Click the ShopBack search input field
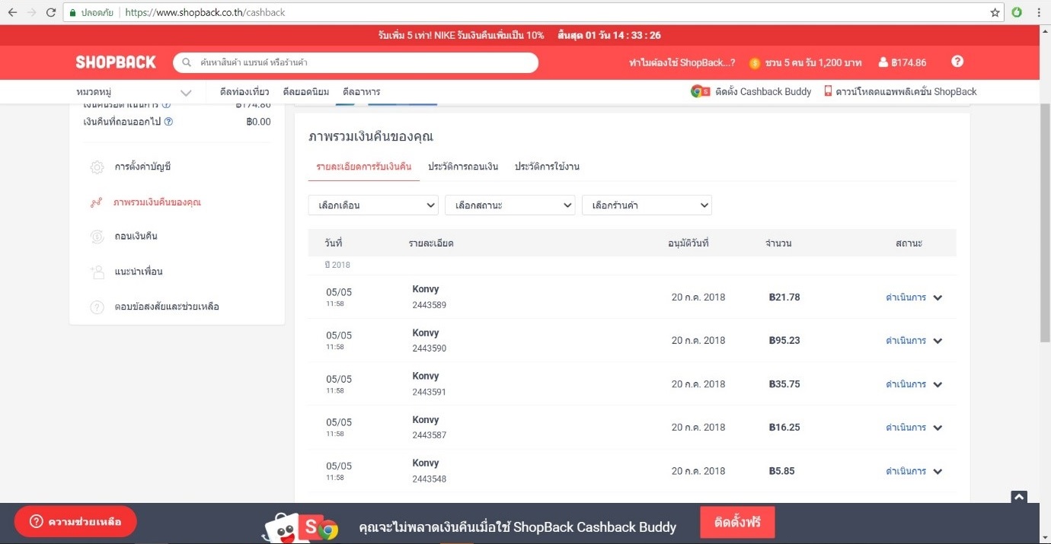 356,62
